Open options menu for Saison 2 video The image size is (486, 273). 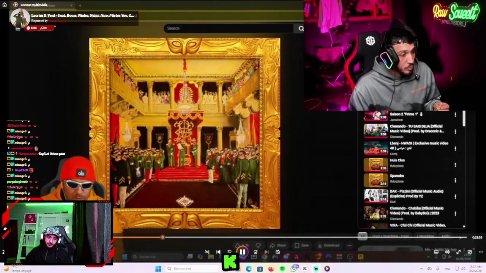click(x=455, y=115)
